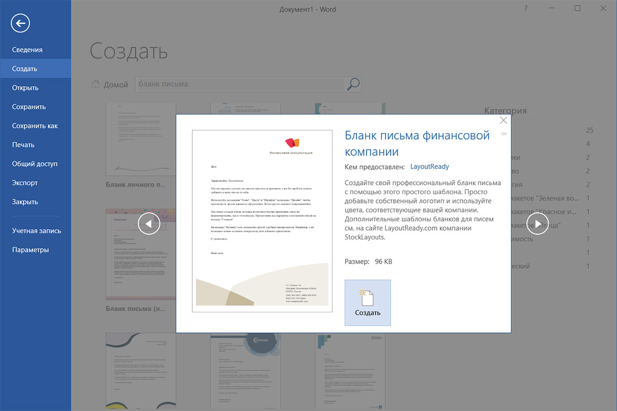Click the search magnifier icon

pos(353,84)
